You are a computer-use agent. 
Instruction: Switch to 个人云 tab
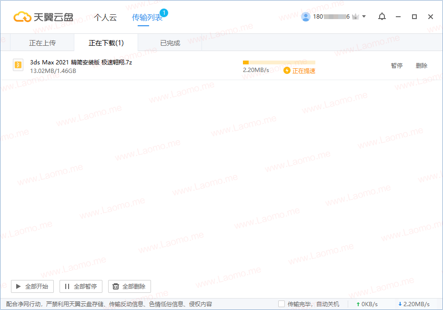(x=105, y=17)
